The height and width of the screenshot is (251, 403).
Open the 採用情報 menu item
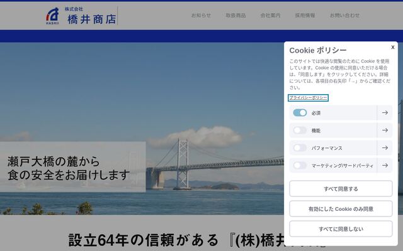305,15
